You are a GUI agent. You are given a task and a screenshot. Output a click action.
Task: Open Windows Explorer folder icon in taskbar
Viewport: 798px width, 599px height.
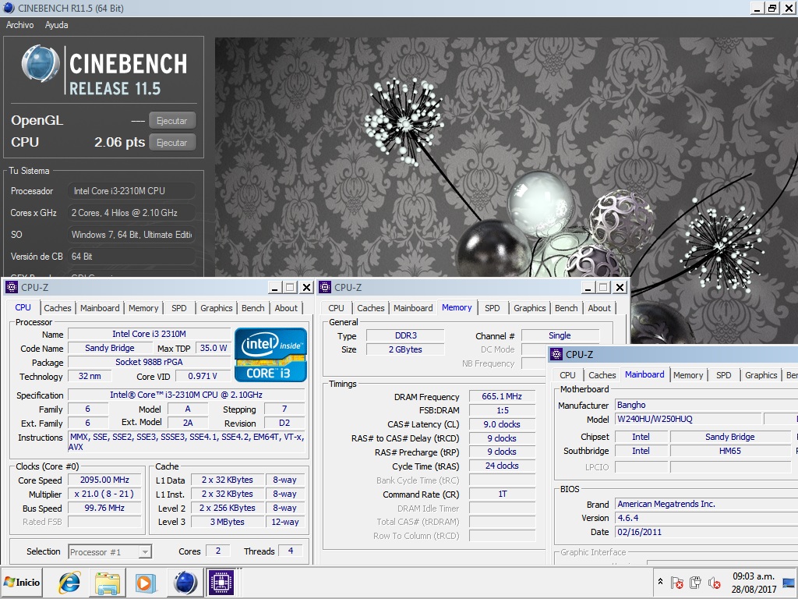(x=108, y=582)
